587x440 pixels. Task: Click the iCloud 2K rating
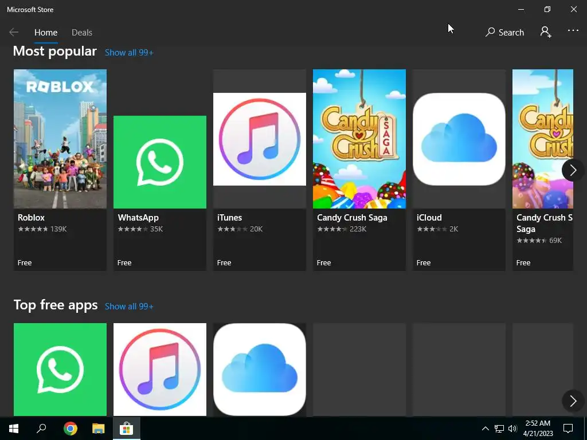437,229
